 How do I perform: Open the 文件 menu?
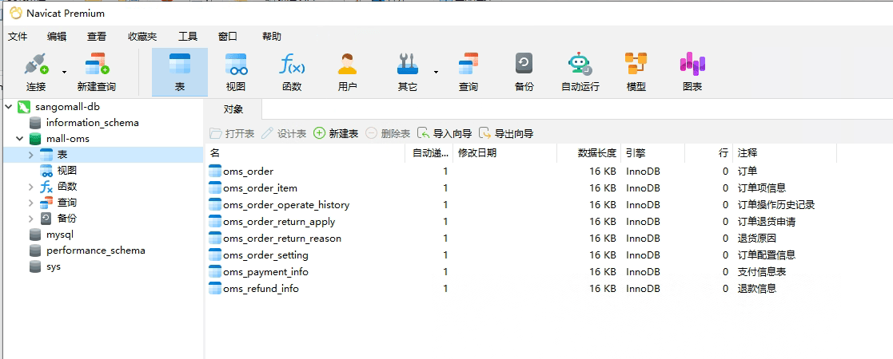(x=18, y=37)
